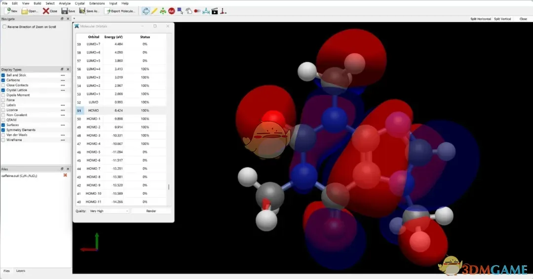
Task: Click the orbital list vertical scrollbar
Action: pyautogui.click(x=169, y=187)
